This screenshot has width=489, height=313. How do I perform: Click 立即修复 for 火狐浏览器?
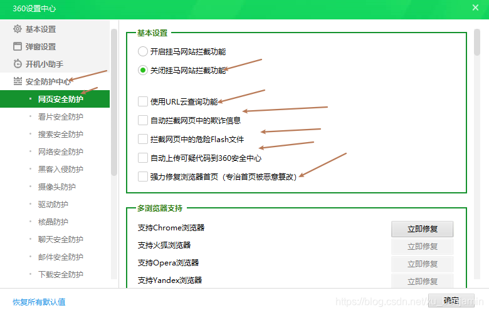click(423, 247)
